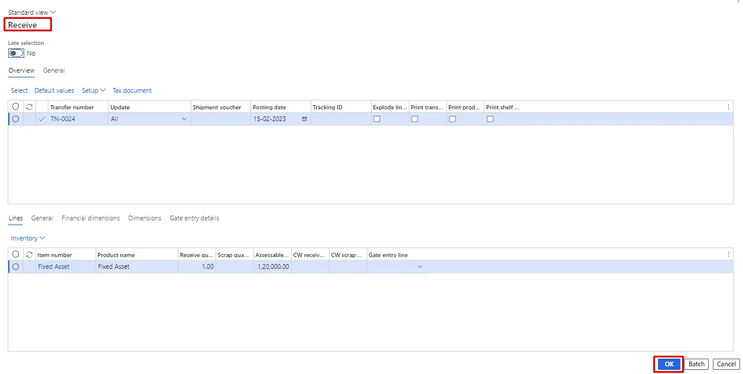Image resolution: width=743 pixels, height=374 pixels.
Task: Select the Fixed Asset row radio button
Action: [15, 266]
